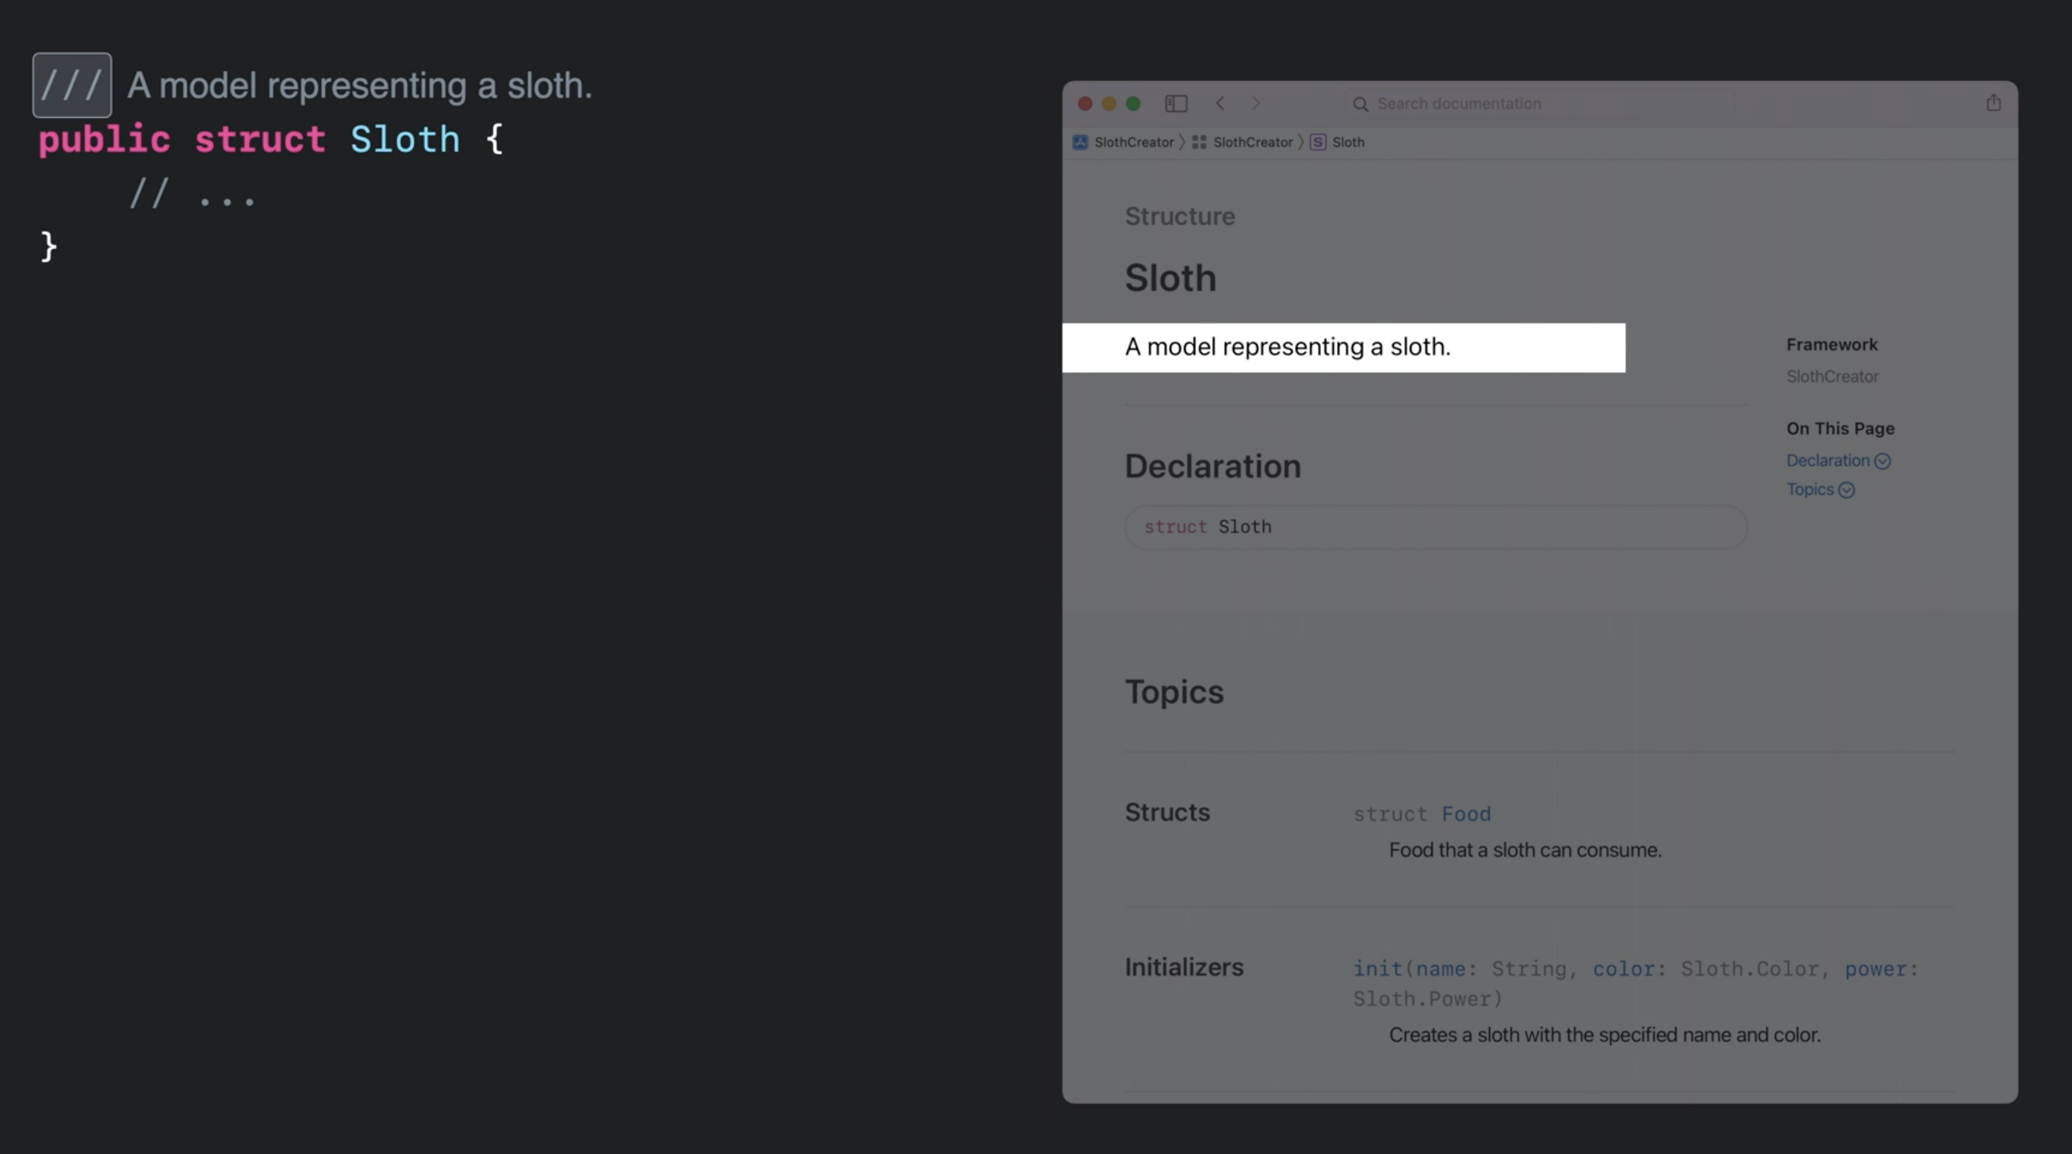Click the back navigation chevron
This screenshot has width=2072, height=1154.
(1220, 104)
